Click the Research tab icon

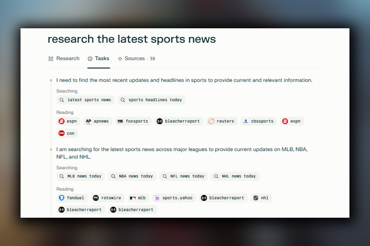(x=51, y=59)
